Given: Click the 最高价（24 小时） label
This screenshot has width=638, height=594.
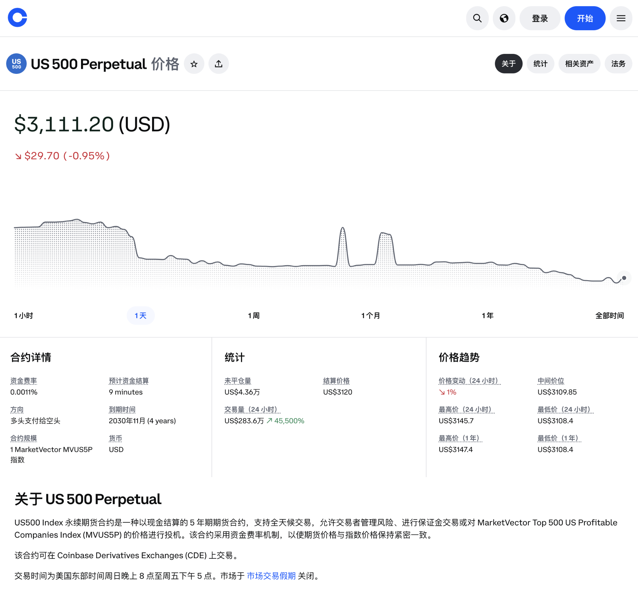Looking at the screenshot, I should tap(466, 410).
